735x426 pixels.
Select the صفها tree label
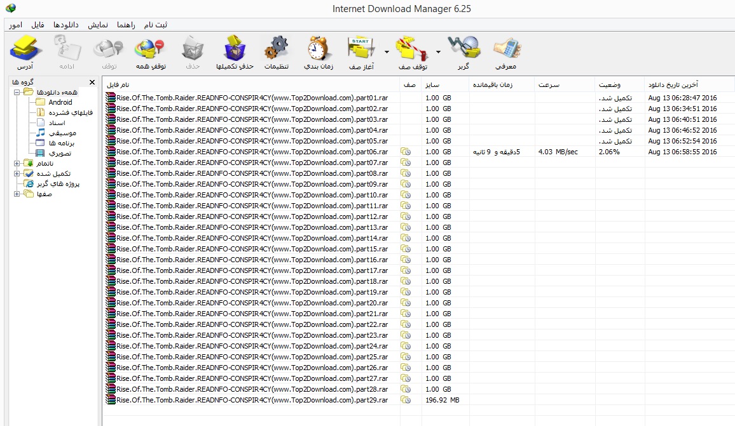coord(44,194)
